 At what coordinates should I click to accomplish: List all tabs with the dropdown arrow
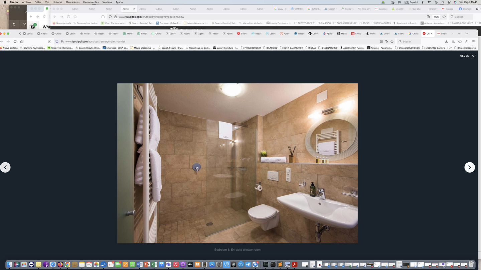467,34
